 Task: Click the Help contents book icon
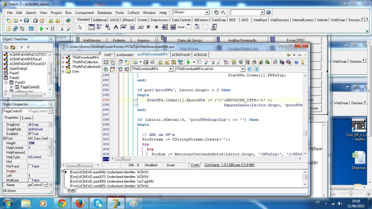click(68, 21)
